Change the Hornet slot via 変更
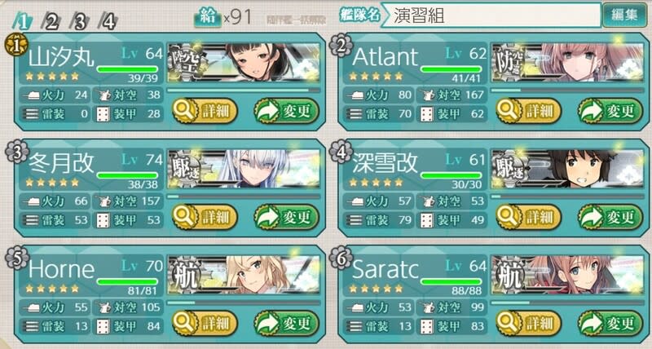 point(287,323)
